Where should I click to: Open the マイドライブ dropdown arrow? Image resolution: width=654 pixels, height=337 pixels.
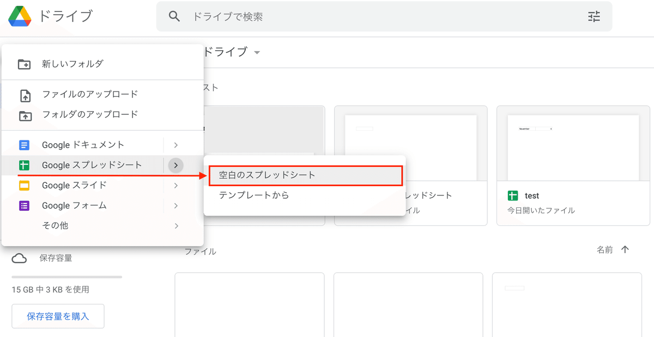[257, 53]
